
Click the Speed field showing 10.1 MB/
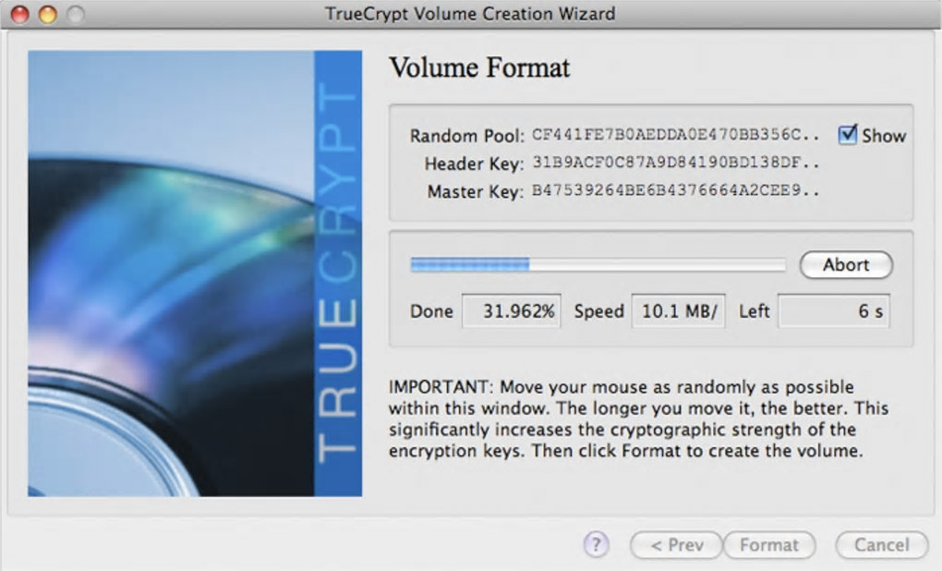coord(678,310)
